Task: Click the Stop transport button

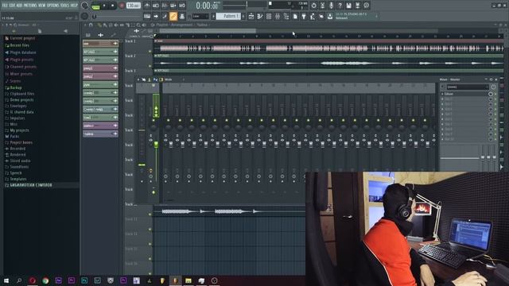Action: point(112,6)
